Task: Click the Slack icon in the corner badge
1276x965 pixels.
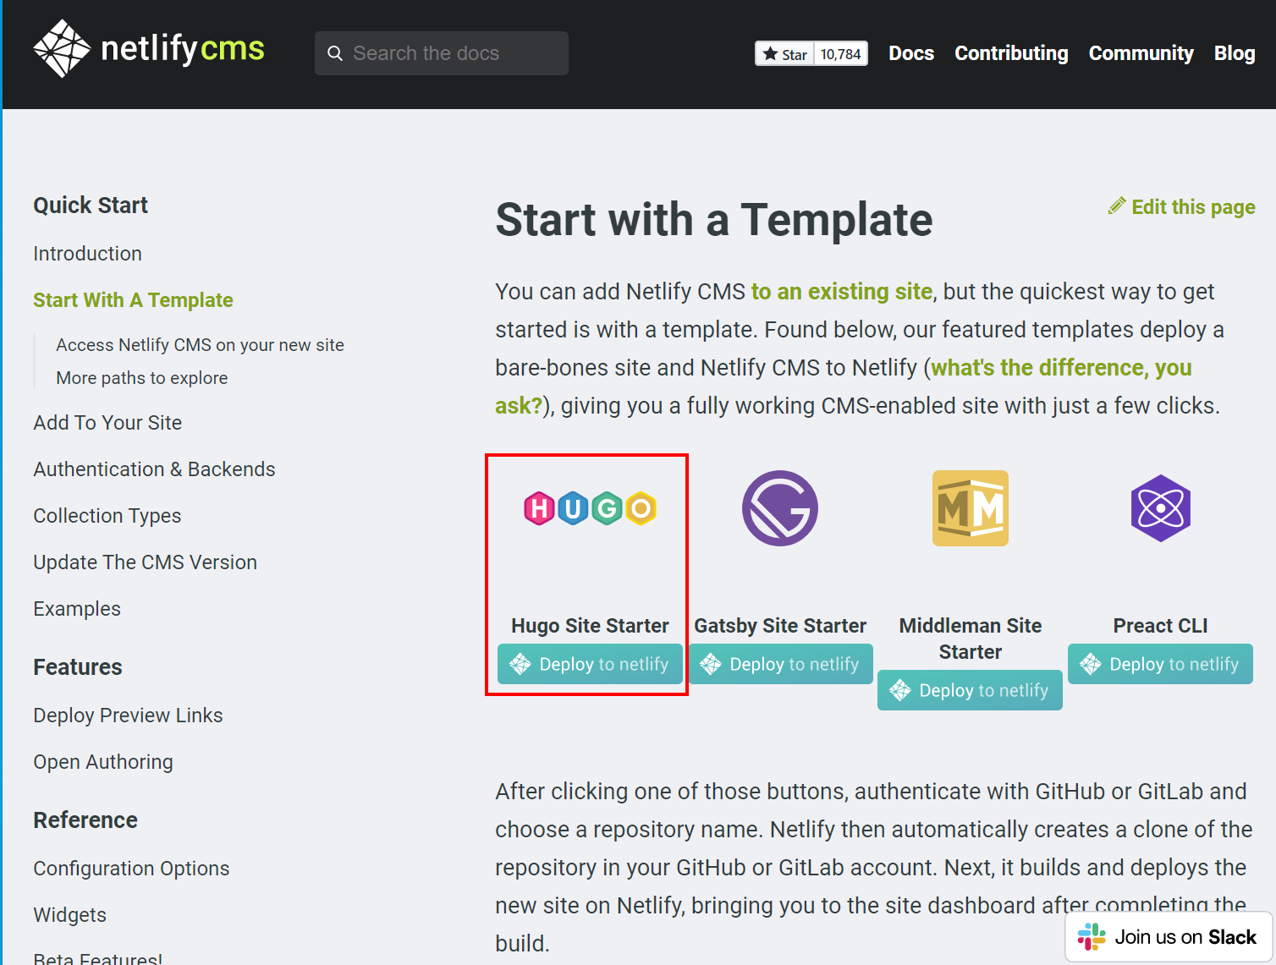Action: click(1092, 936)
